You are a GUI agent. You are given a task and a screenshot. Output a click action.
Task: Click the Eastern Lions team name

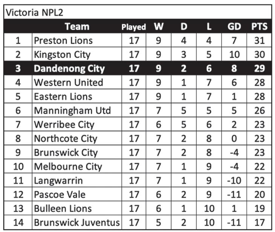tap(63, 96)
